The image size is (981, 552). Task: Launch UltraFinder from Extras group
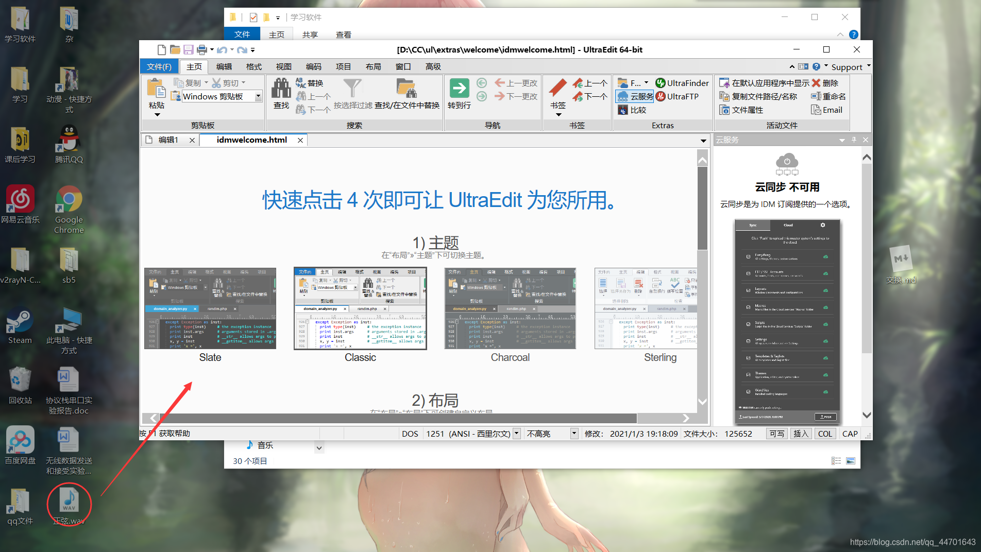(682, 83)
